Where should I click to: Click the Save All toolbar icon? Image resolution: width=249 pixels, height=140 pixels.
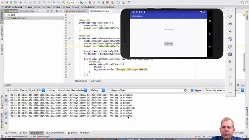click(x=7, y=3)
